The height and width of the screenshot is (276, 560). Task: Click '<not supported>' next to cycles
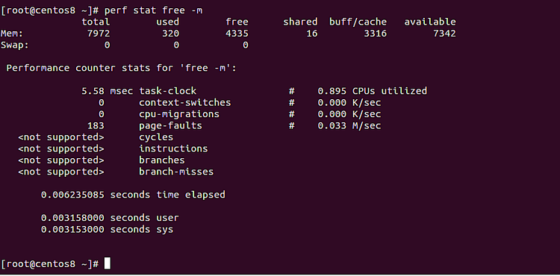point(61,137)
